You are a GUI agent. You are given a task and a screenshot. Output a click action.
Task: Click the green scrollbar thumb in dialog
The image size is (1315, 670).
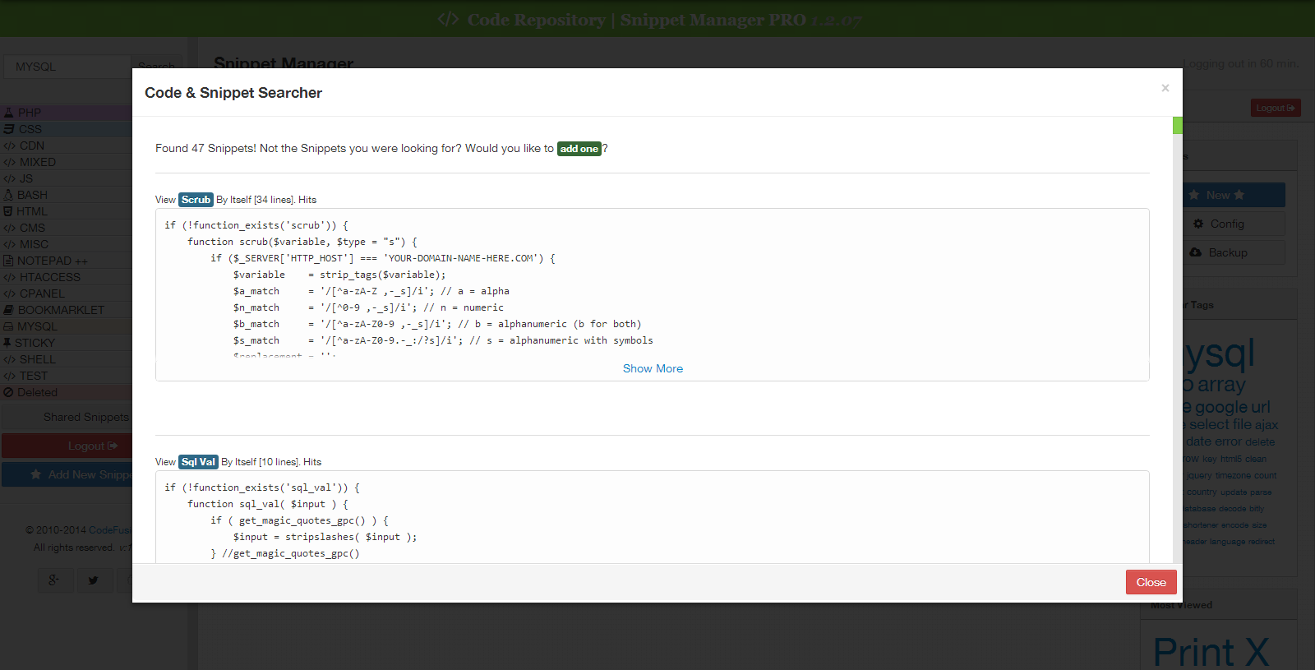1177,126
